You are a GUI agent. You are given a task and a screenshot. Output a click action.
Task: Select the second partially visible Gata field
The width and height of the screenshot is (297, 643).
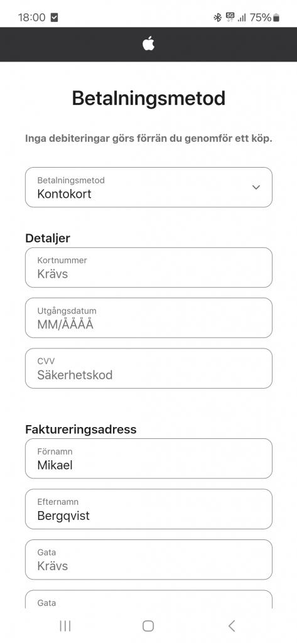click(148, 600)
